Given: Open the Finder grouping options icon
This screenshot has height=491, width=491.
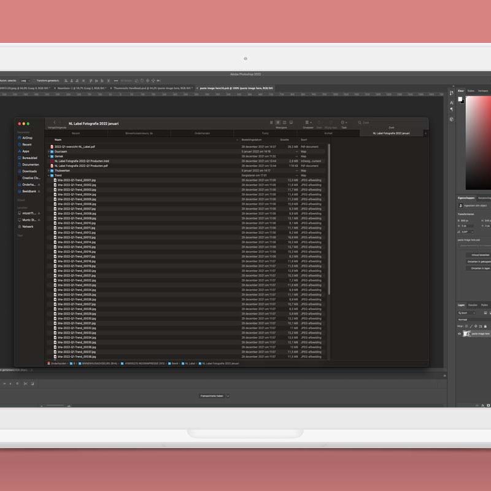Looking at the screenshot, I should (308, 123).
